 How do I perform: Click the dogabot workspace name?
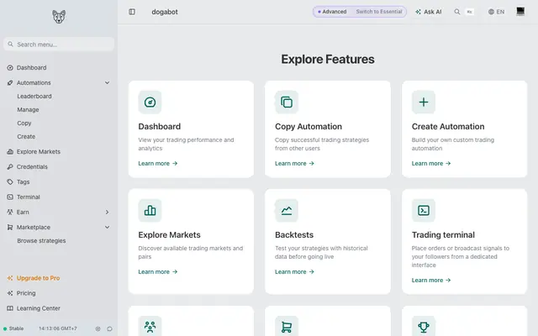tap(165, 12)
